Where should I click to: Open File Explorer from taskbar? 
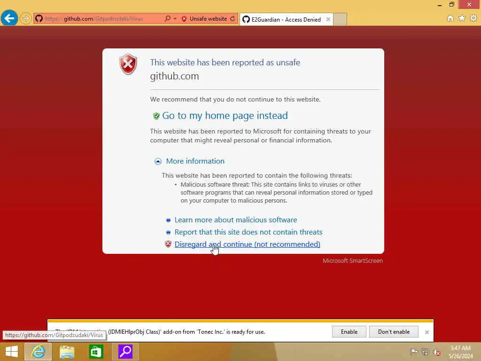[x=67, y=352]
